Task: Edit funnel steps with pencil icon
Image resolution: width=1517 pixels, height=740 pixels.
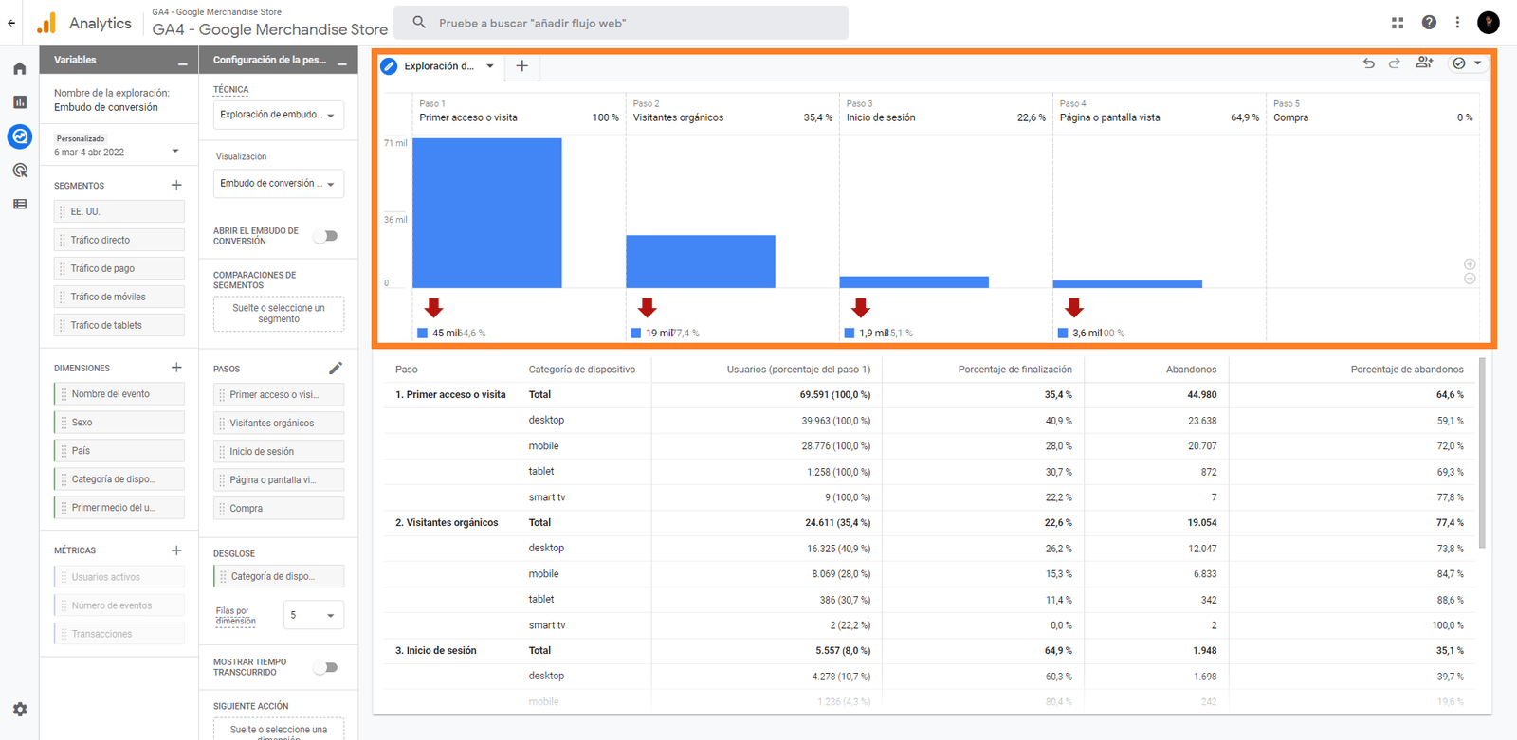Action: pyautogui.click(x=336, y=368)
